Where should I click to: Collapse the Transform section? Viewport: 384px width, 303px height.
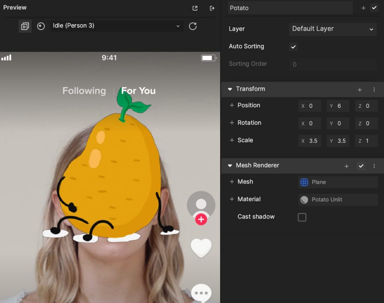(x=230, y=89)
